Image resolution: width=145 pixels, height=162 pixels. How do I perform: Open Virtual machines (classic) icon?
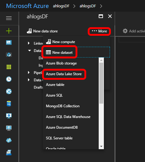tap(9, 128)
